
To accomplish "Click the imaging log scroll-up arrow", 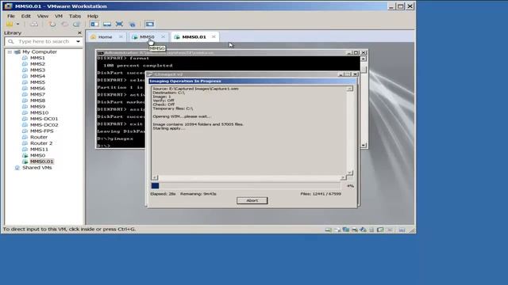I will pos(350,89).
